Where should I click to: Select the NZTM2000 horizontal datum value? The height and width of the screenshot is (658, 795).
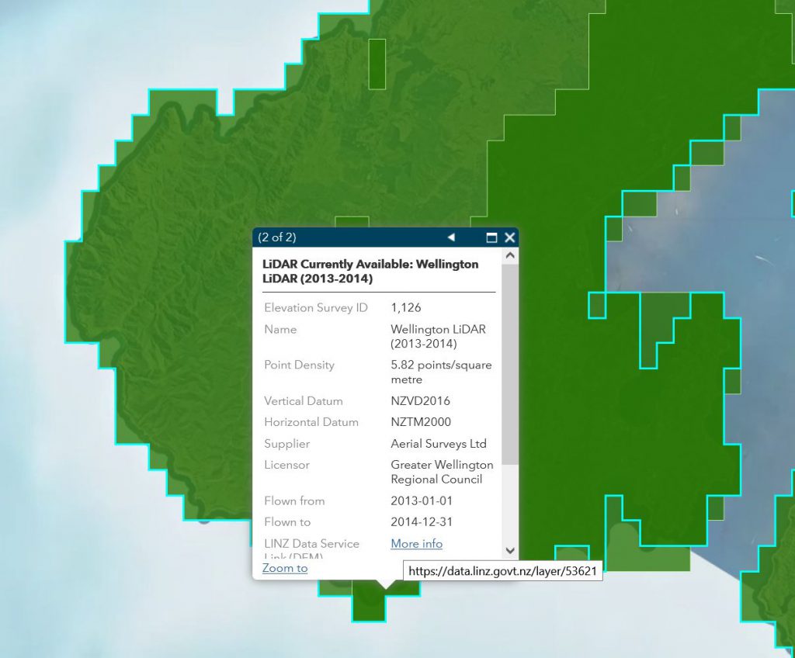421,422
